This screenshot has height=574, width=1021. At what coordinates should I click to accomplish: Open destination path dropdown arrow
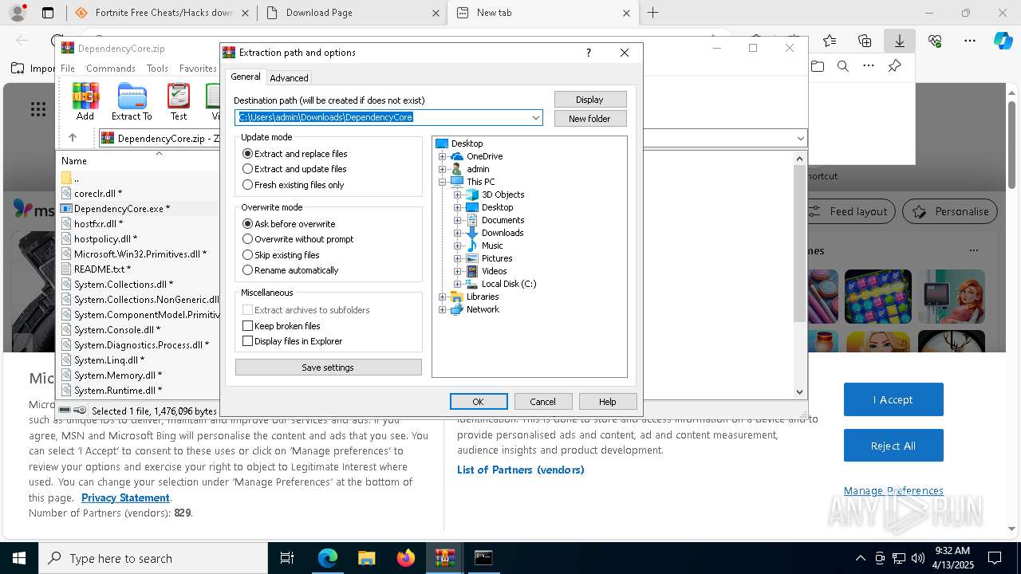tap(536, 118)
